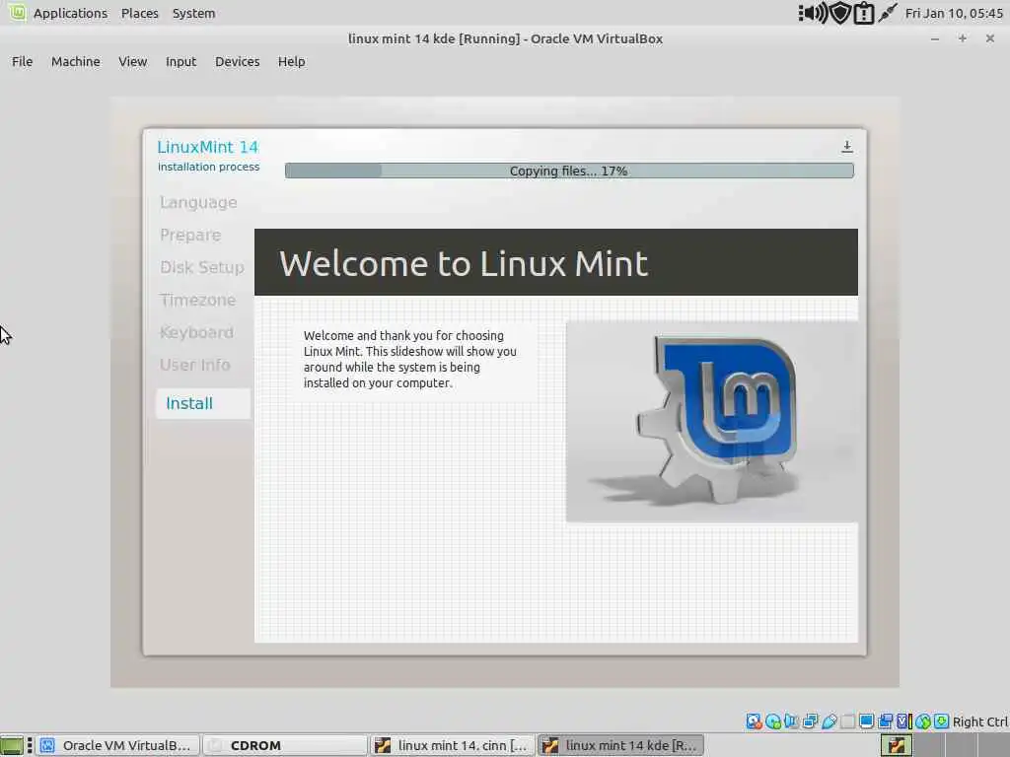The image size is (1010, 757).
Task: Select the Timezone installer step
Action: coord(197,300)
